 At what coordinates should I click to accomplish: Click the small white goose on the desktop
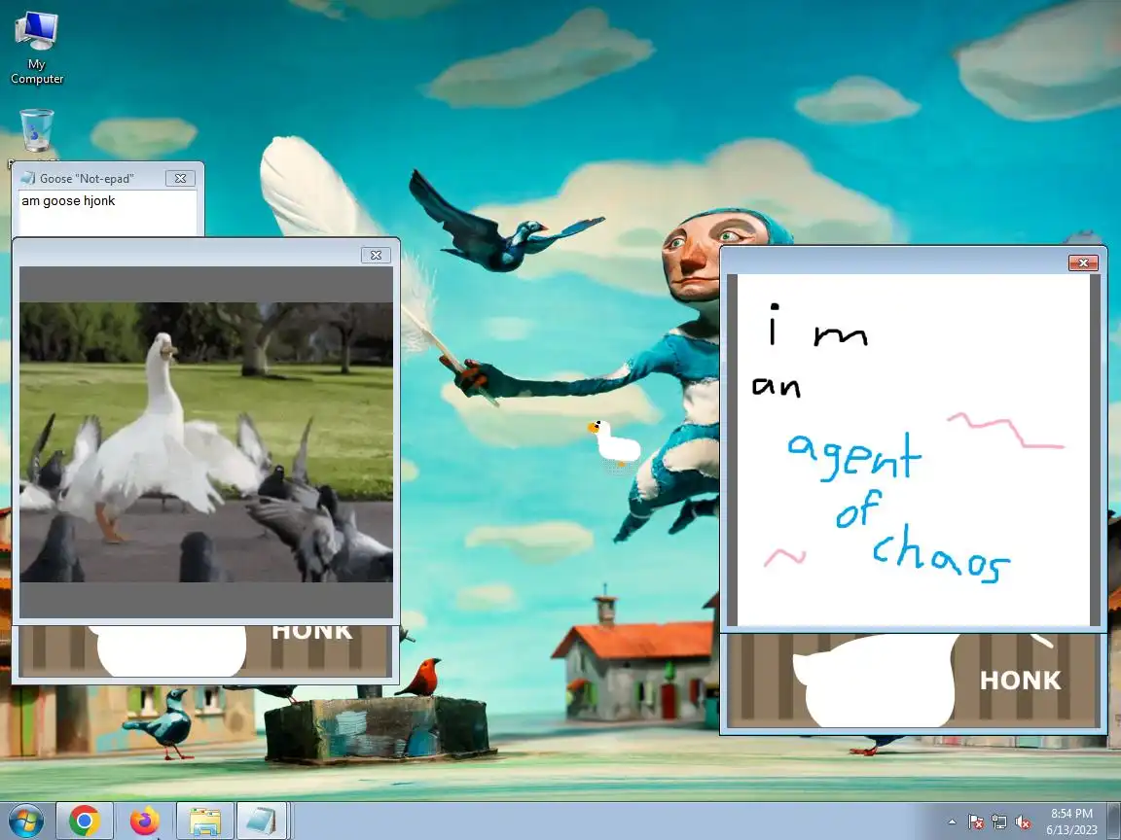614,445
